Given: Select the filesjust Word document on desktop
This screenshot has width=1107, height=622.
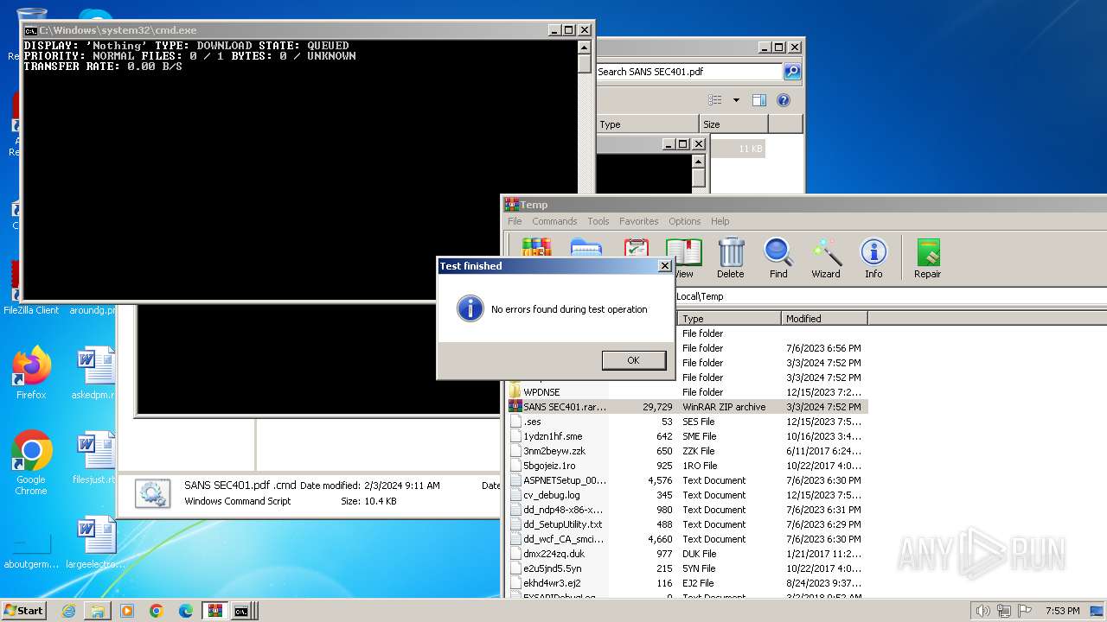Looking at the screenshot, I should coord(95,458).
